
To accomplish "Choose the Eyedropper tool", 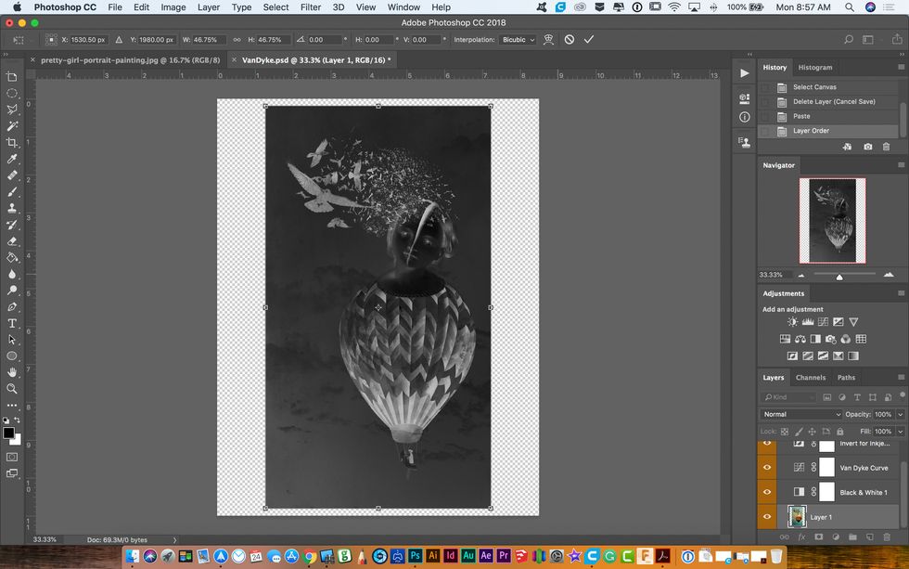I will pos(12,159).
